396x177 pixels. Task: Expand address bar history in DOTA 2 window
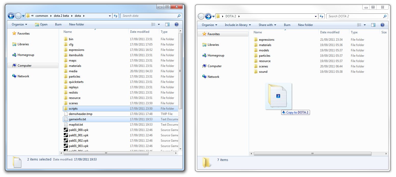pos(316,16)
